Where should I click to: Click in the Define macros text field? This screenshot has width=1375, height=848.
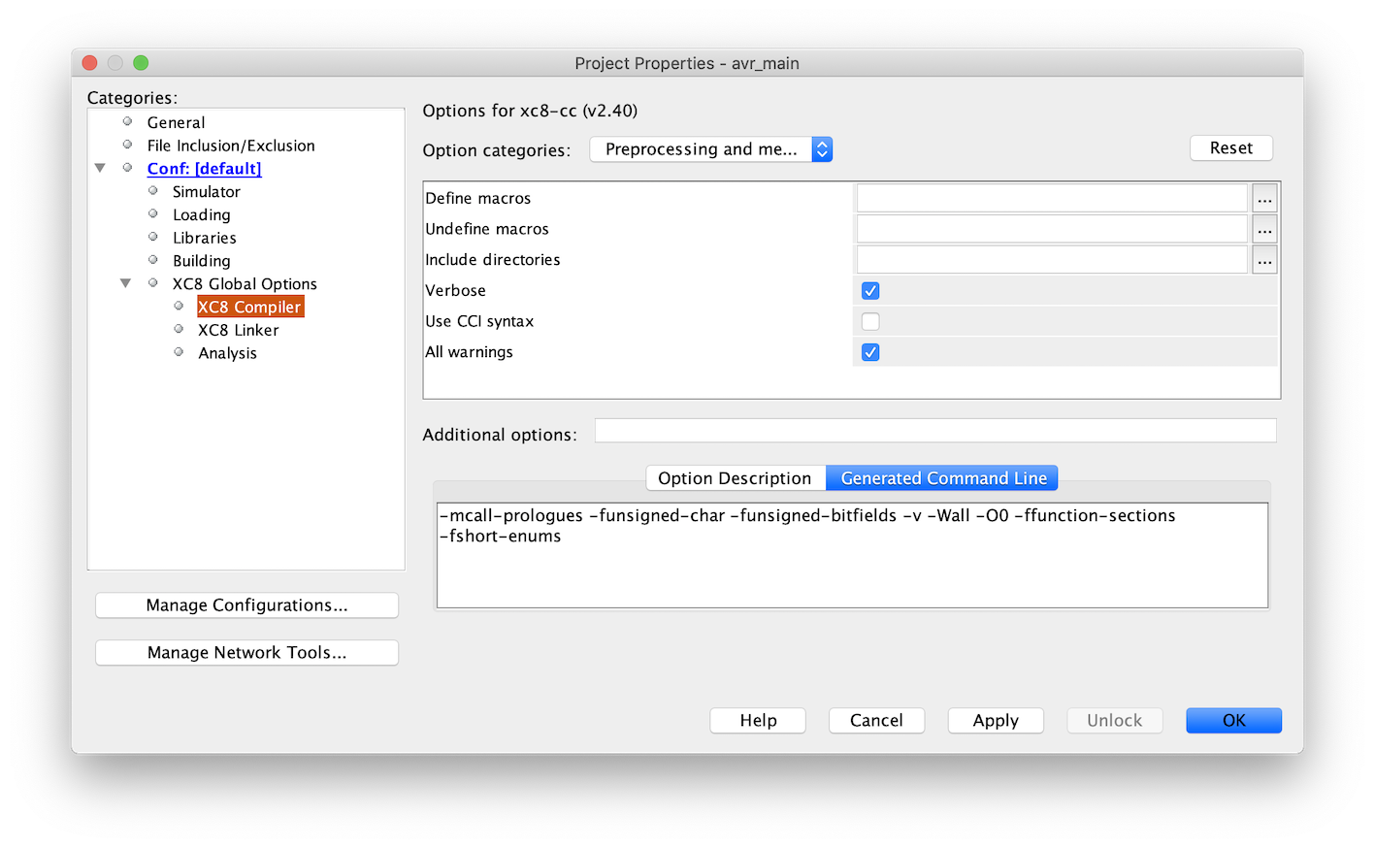(x=1051, y=199)
